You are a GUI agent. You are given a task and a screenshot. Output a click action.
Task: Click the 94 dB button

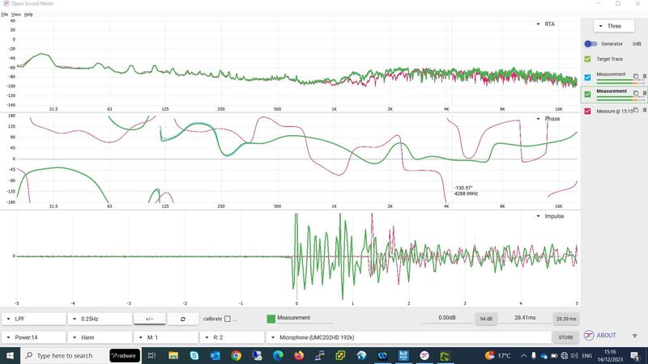click(x=486, y=319)
